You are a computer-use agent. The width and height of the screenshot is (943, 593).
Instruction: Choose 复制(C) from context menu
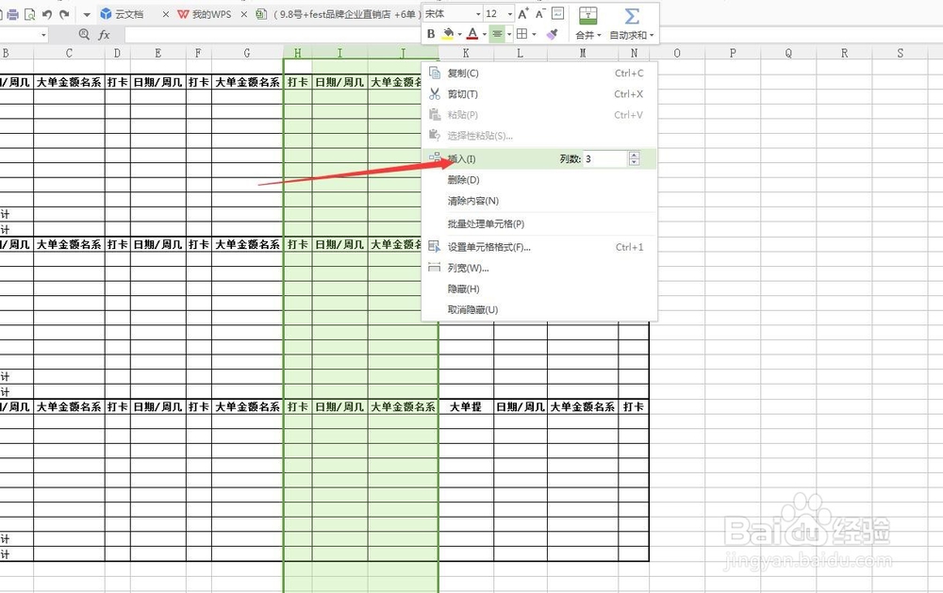click(538, 74)
